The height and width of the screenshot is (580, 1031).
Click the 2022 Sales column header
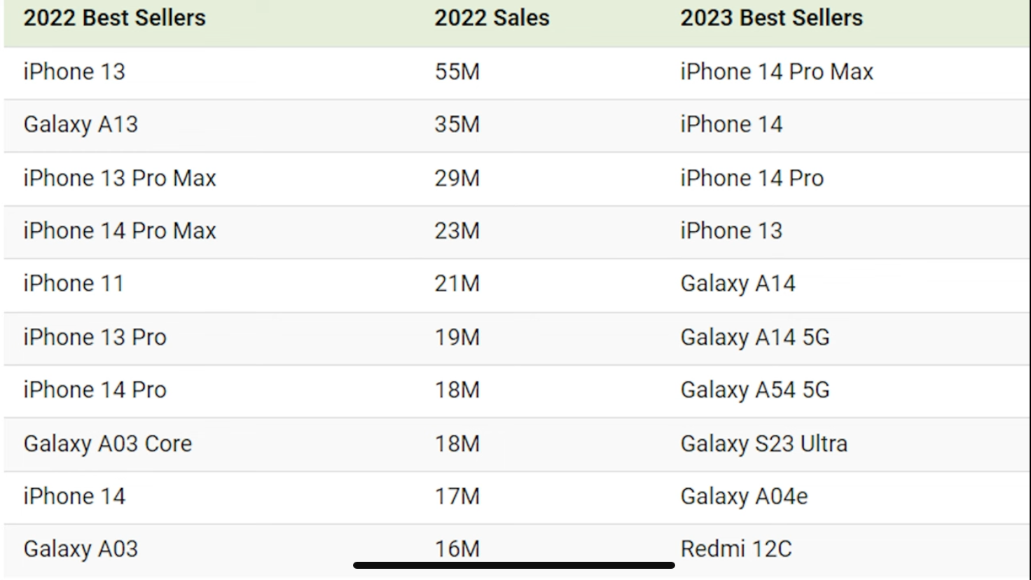pos(492,18)
